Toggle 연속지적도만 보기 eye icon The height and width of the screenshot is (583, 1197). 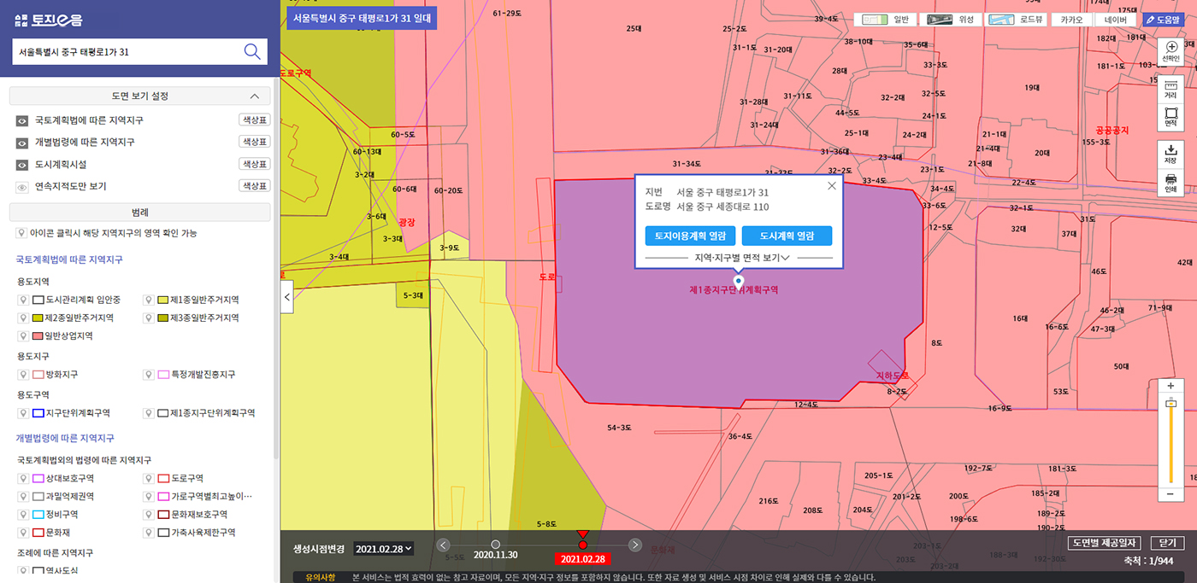coord(22,186)
